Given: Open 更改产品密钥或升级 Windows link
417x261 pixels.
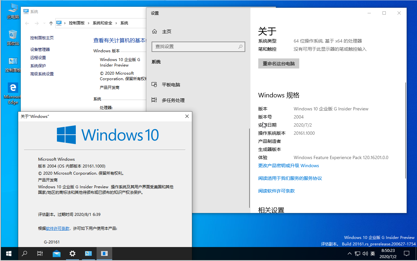Looking at the screenshot, I should 289,166.
